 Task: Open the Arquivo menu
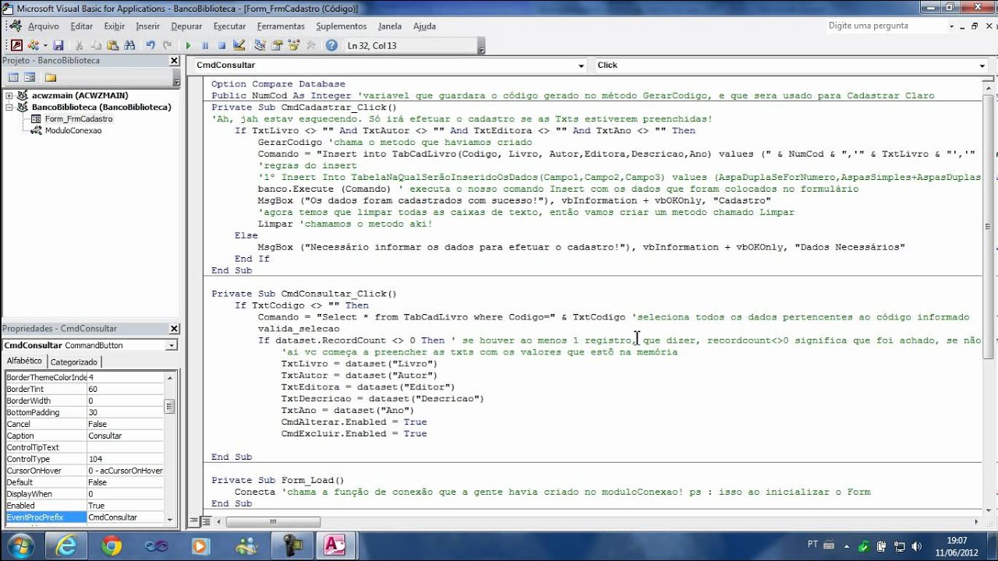point(43,26)
